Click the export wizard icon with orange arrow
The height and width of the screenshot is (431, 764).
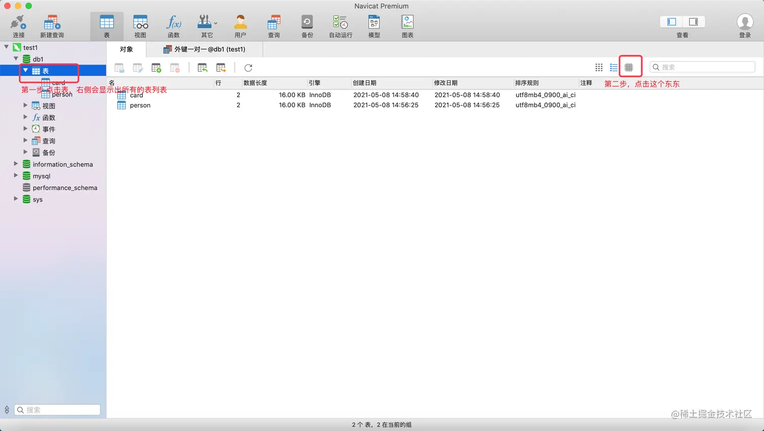pos(221,68)
